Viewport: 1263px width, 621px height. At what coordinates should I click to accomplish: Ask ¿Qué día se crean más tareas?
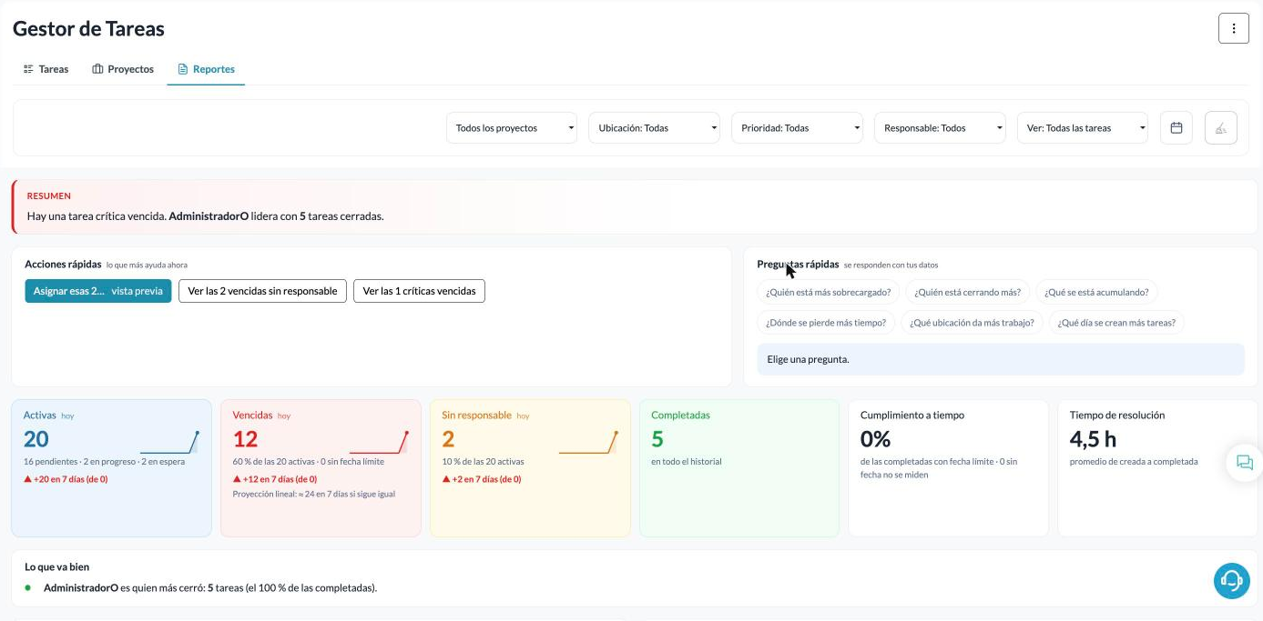pyautogui.click(x=1116, y=323)
